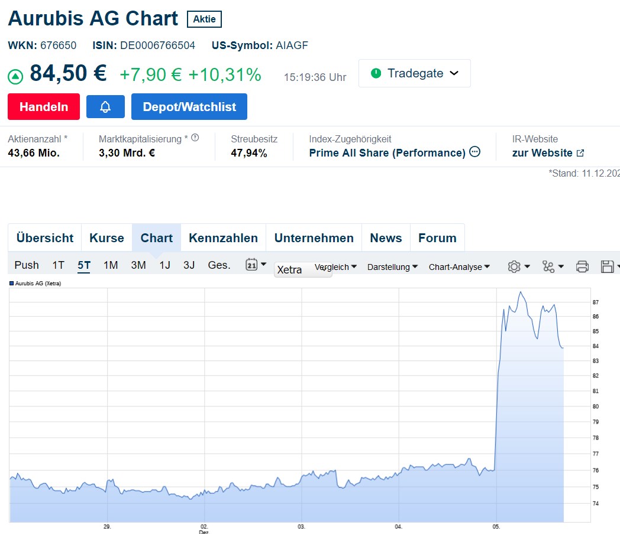The image size is (620, 534).
Task: Open the zur Website IR link
Action: (x=548, y=153)
